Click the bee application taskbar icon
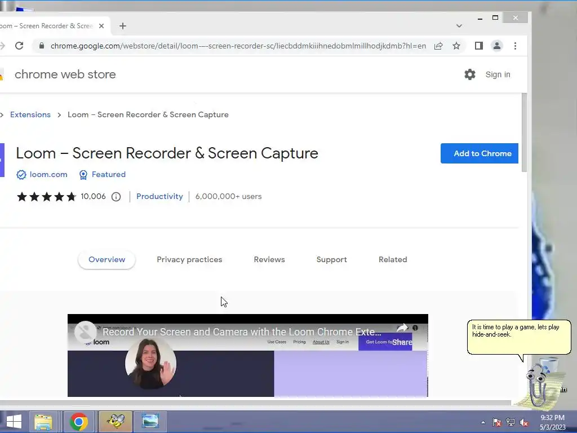577x433 pixels. click(x=115, y=422)
